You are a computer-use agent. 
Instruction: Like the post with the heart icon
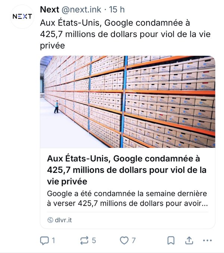(x=124, y=240)
